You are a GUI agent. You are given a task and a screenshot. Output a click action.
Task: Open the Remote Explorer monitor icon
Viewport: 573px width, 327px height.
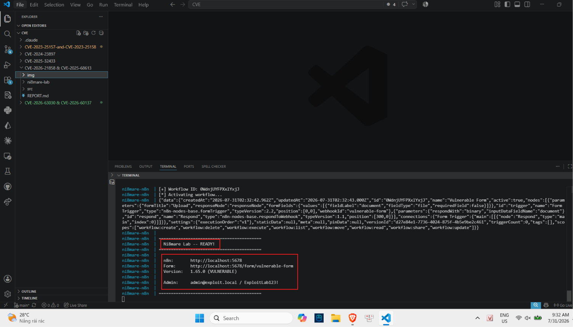coord(7,156)
